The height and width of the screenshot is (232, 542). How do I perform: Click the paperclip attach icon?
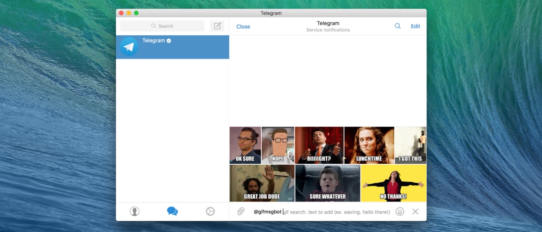241,211
